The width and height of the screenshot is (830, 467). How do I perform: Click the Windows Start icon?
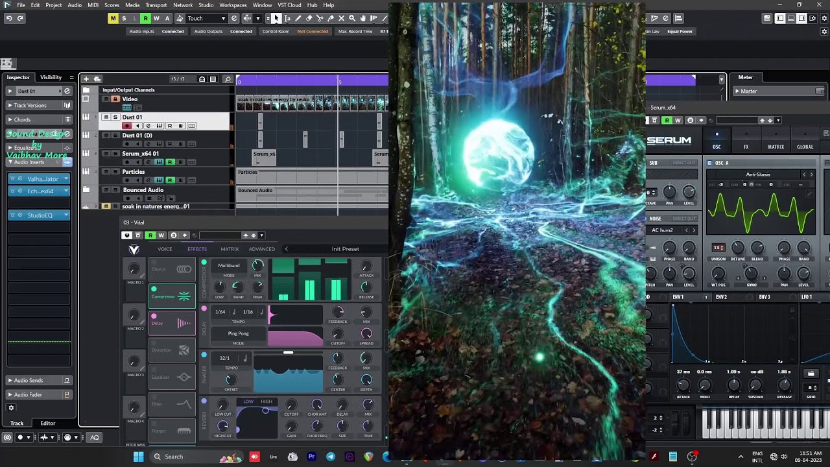coord(138,457)
